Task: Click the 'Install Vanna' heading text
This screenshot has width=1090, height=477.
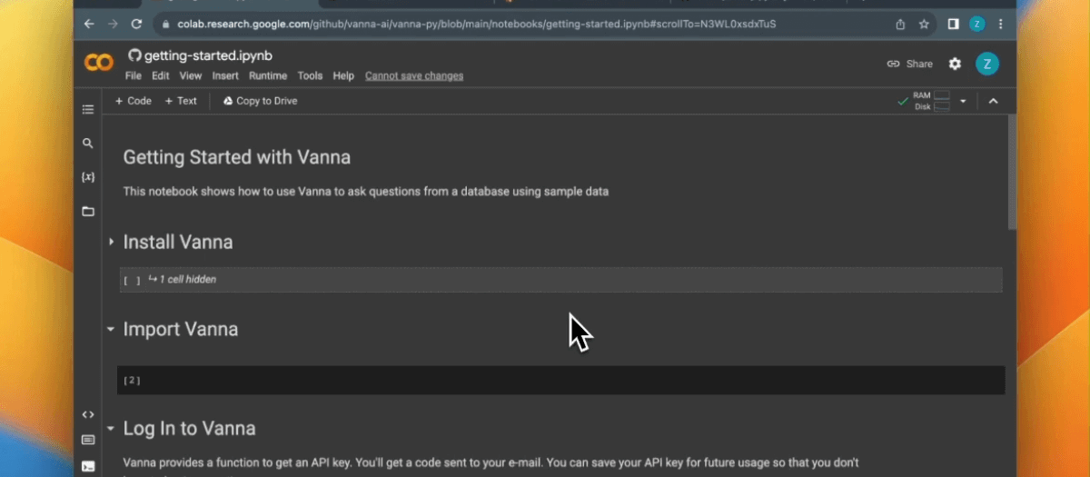Action: (x=178, y=242)
